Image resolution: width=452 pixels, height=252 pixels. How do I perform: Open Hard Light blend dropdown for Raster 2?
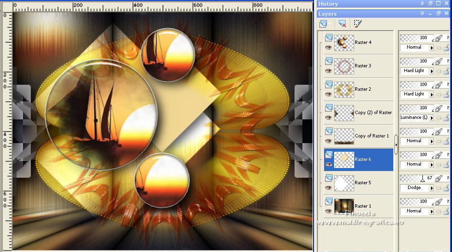(x=431, y=94)
